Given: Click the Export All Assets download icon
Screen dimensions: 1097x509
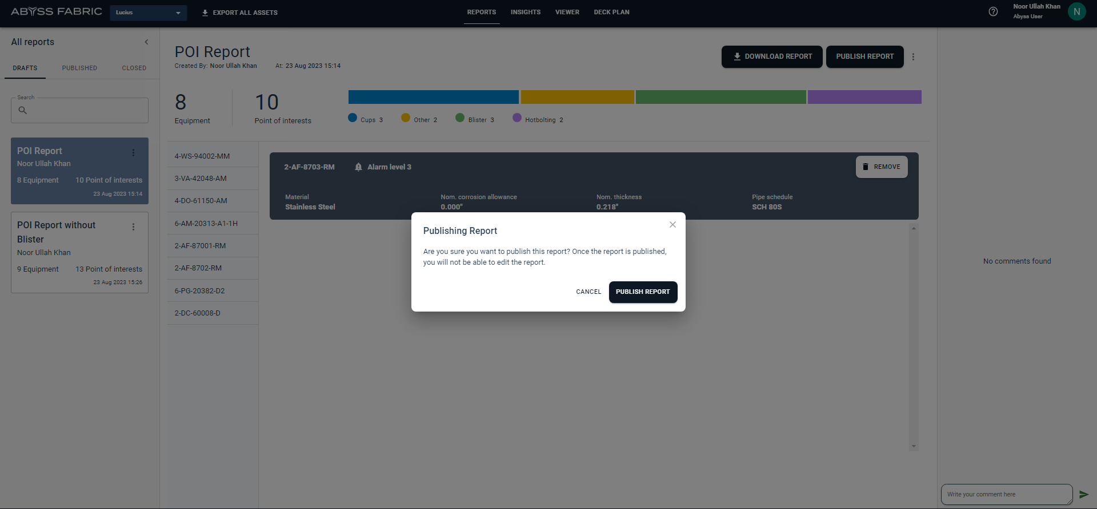Looking at the screenshot, I should (205, 13).
